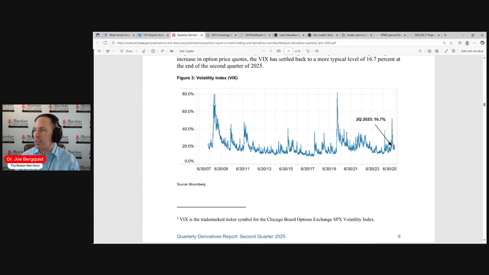Click the zoom magnifier icon in address bar

pos(444,43)
